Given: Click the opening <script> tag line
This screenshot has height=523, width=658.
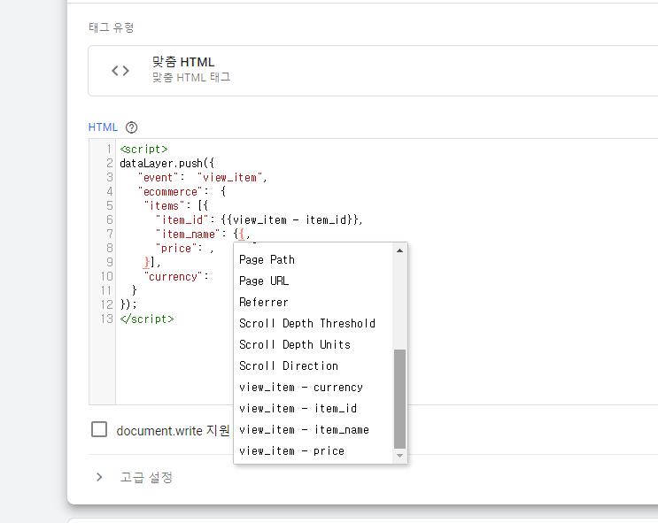Looking at the screenshot, I should click(144, 149).
